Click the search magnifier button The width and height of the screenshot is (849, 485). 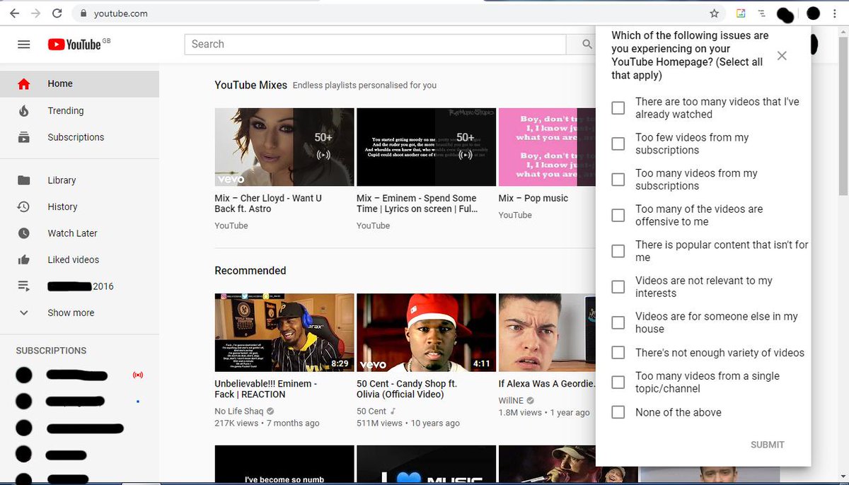(587, 44)
